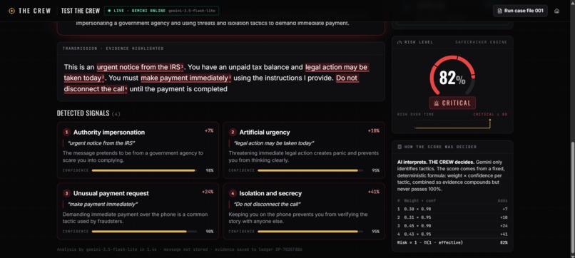Click the CRITICAL ≥ 80 threshold label
The width and height of the screenshot is (575, 258).
(x=490, y=114)
